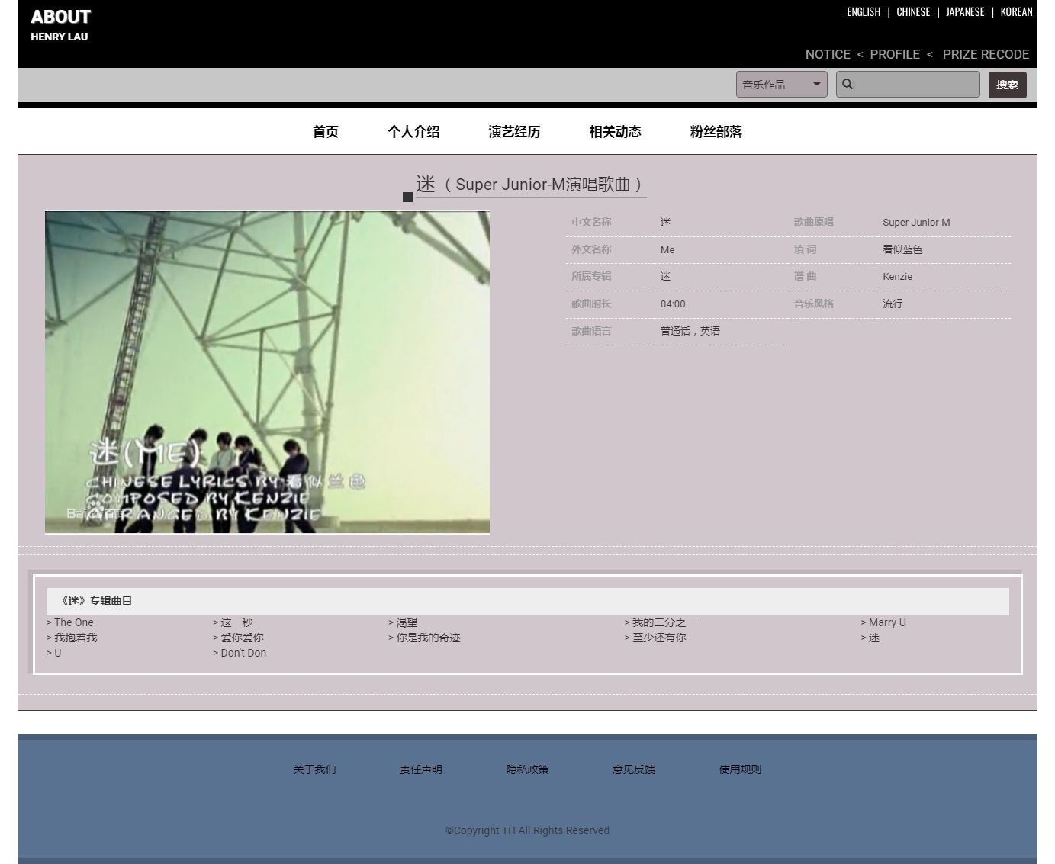The image size is (1055, 864).
Task: Go to 首页 home menu item
Action: pos(326,132)
